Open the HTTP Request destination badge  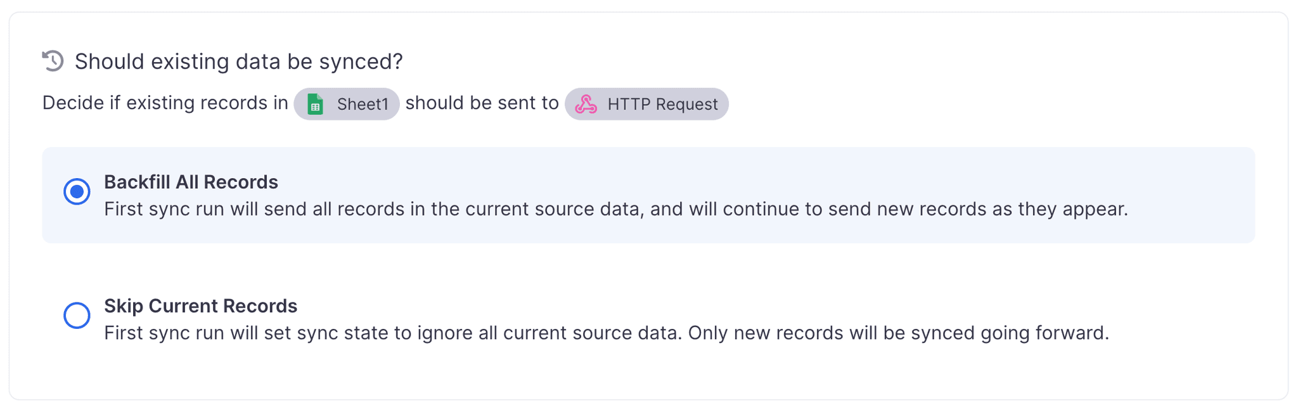tap(646, 103)
